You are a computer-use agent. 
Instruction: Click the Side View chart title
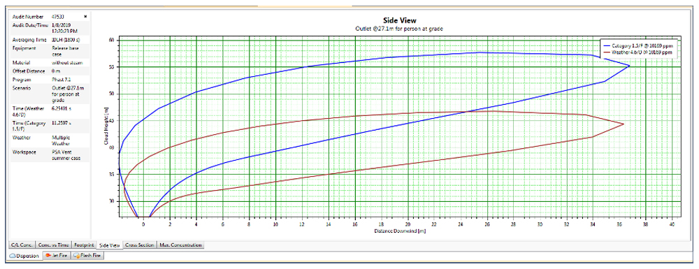coord(400,20)
